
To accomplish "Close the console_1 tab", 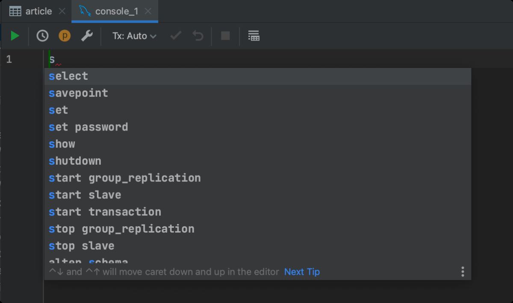I will [148, 11].
